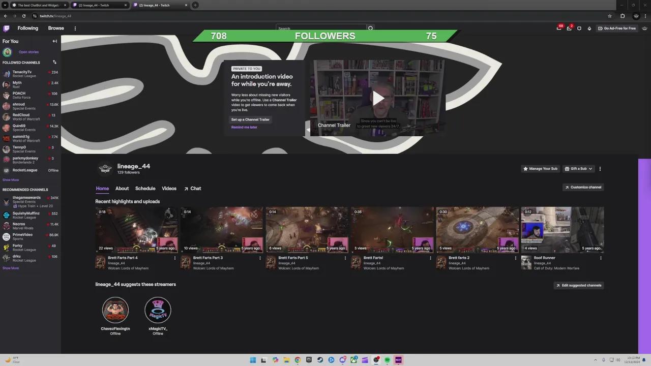Click Brett farts 2 video title
651x366 pixels.
pos(459,258)
